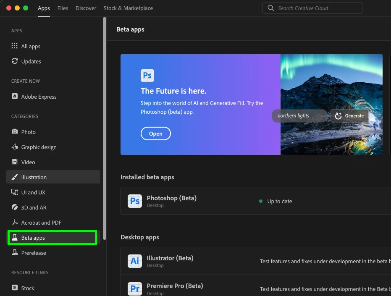Click the Video film icon
Screen dimensions: 391x296
[x=14, y=162]
